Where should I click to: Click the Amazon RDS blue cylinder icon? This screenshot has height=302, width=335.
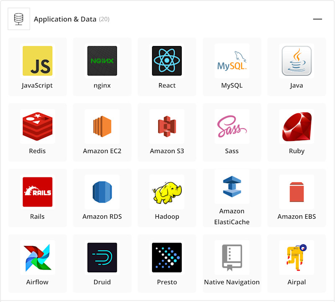tap(102, 192)
